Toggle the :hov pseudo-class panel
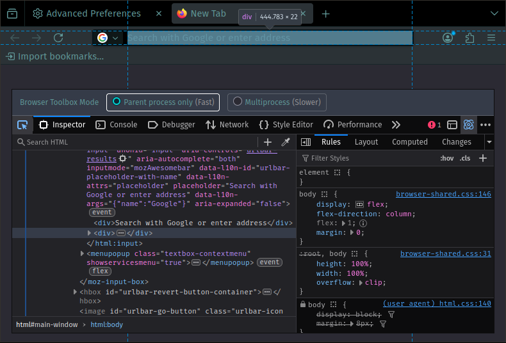 click(x=446, y=158)
